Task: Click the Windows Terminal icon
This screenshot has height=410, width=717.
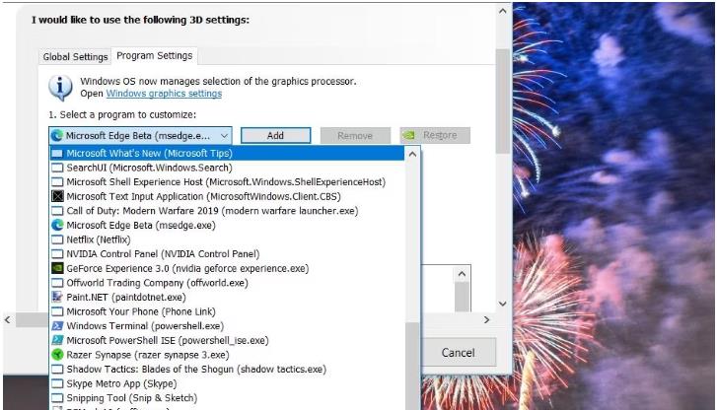Action: 57,326
